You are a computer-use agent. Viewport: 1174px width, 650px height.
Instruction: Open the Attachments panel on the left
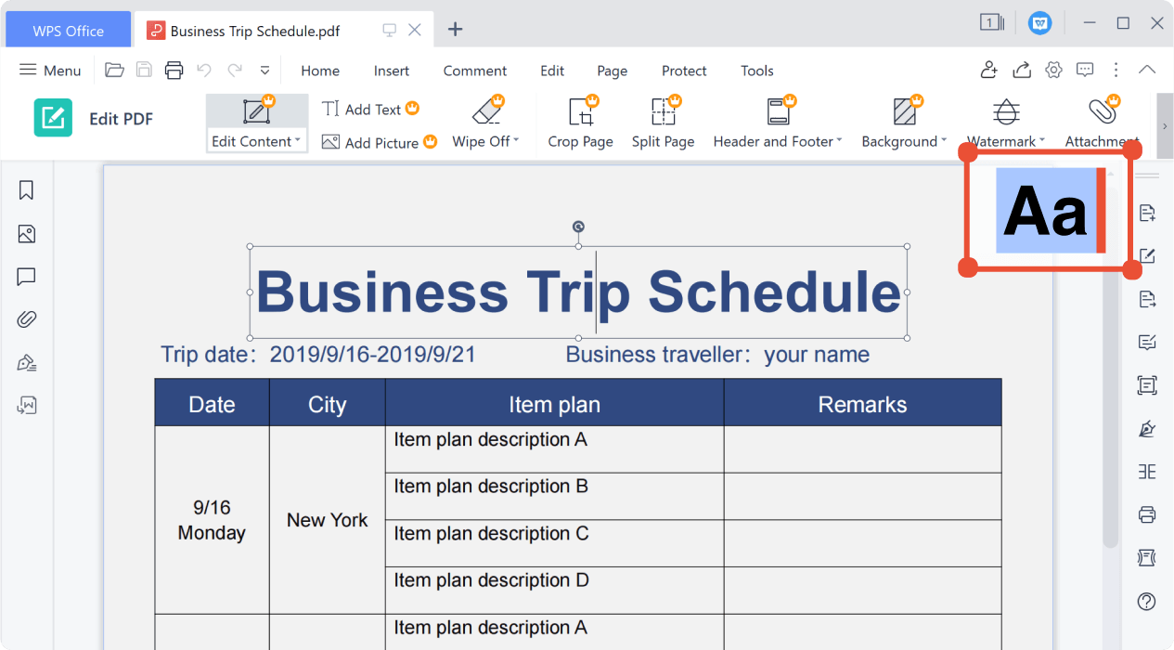point(26,318)
